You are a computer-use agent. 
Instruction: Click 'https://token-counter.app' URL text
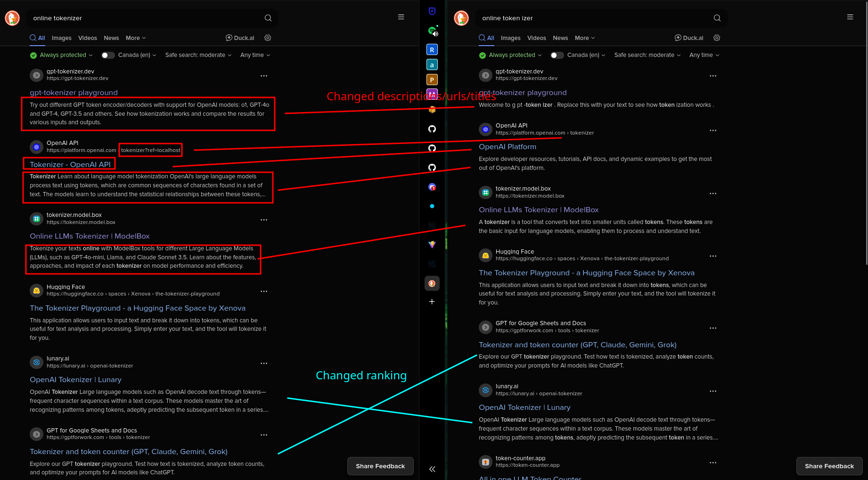tap(528, 465)
